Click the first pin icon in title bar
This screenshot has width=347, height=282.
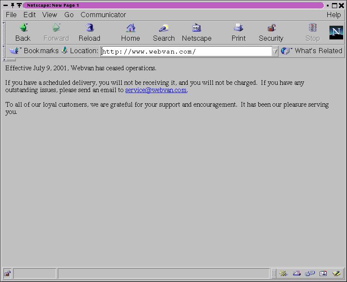coord(12,5)
